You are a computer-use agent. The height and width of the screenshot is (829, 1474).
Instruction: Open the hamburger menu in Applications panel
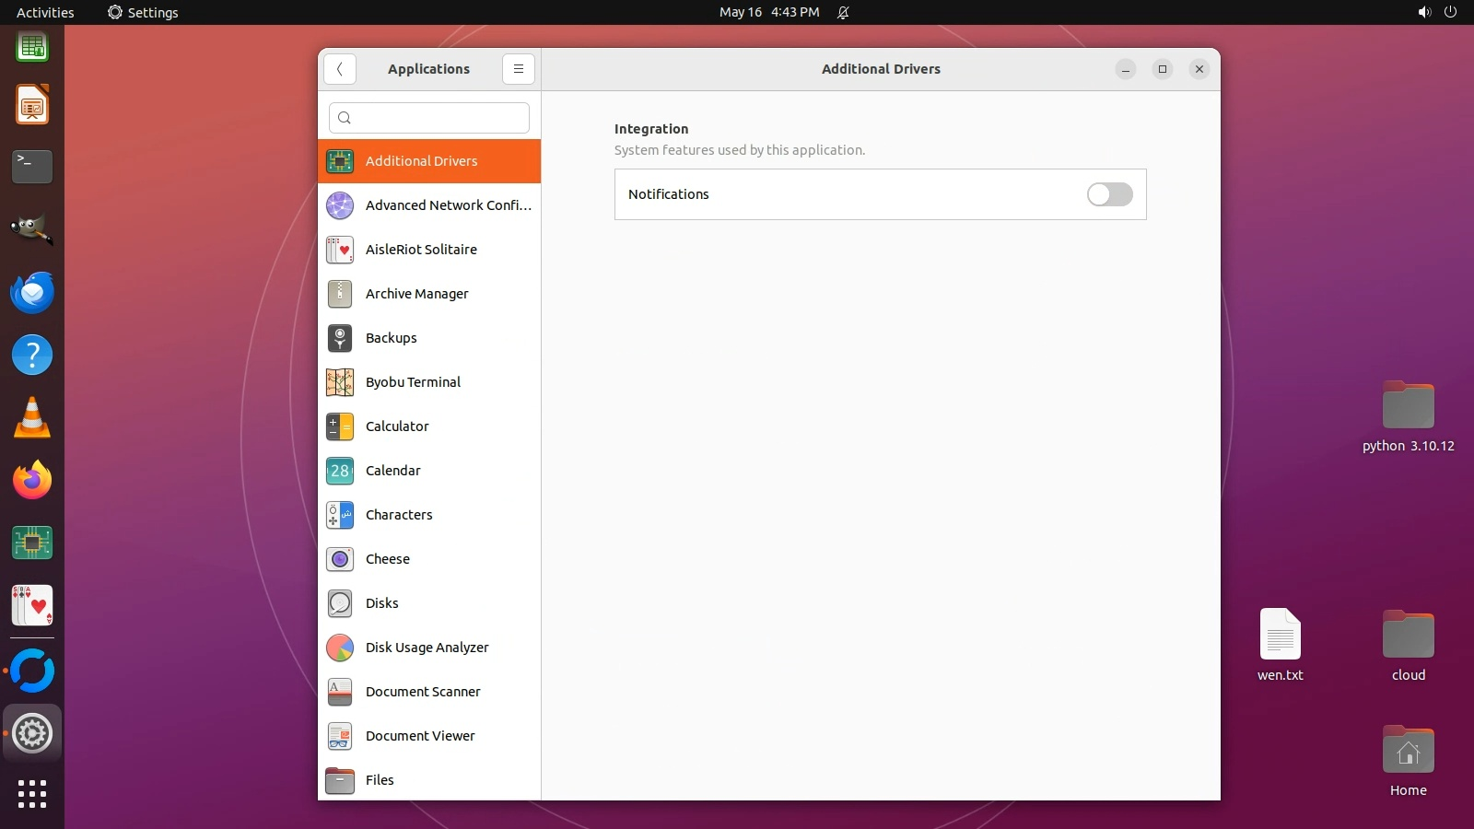518,69
